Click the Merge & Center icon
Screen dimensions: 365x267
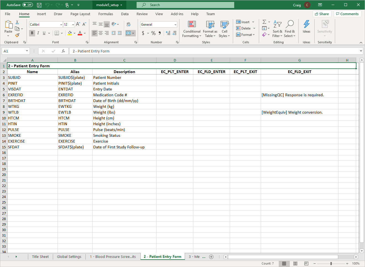[128, 33]
